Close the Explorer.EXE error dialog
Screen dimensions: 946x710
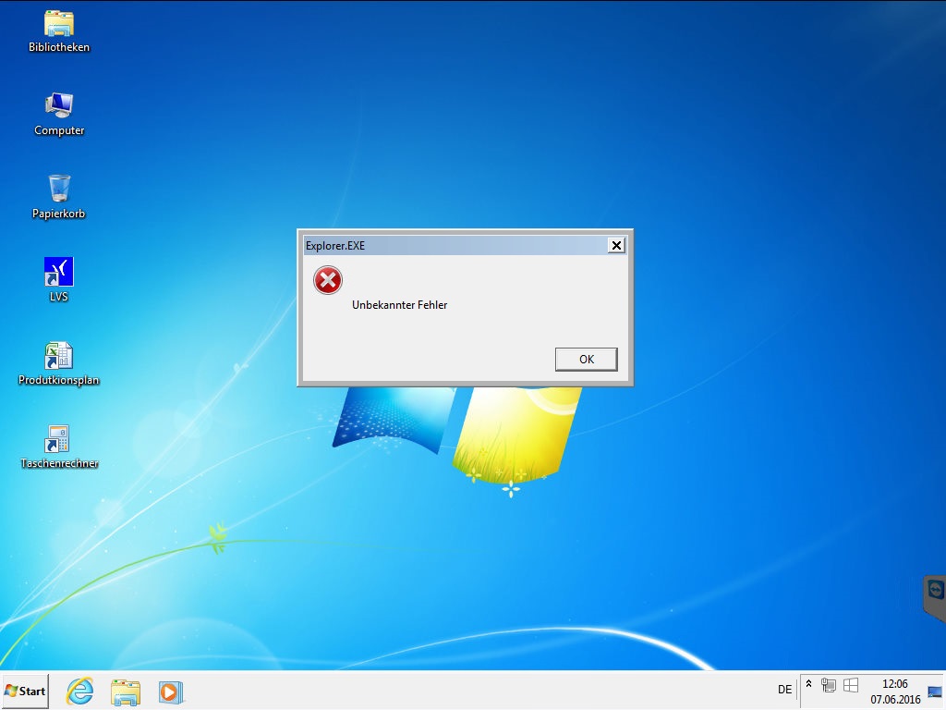tap(616, 245)
